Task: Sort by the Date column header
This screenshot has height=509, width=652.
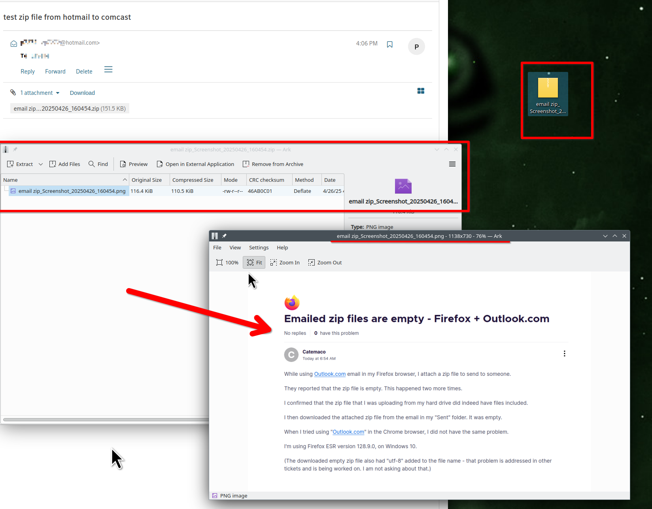Action: 333,180
